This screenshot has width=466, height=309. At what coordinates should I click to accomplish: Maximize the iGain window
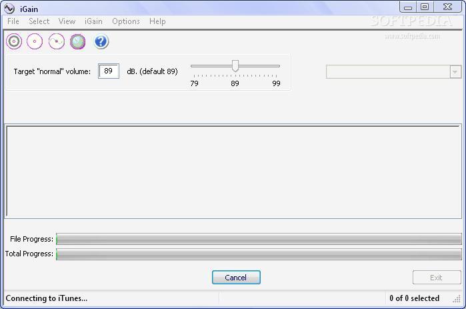[425, 7]
